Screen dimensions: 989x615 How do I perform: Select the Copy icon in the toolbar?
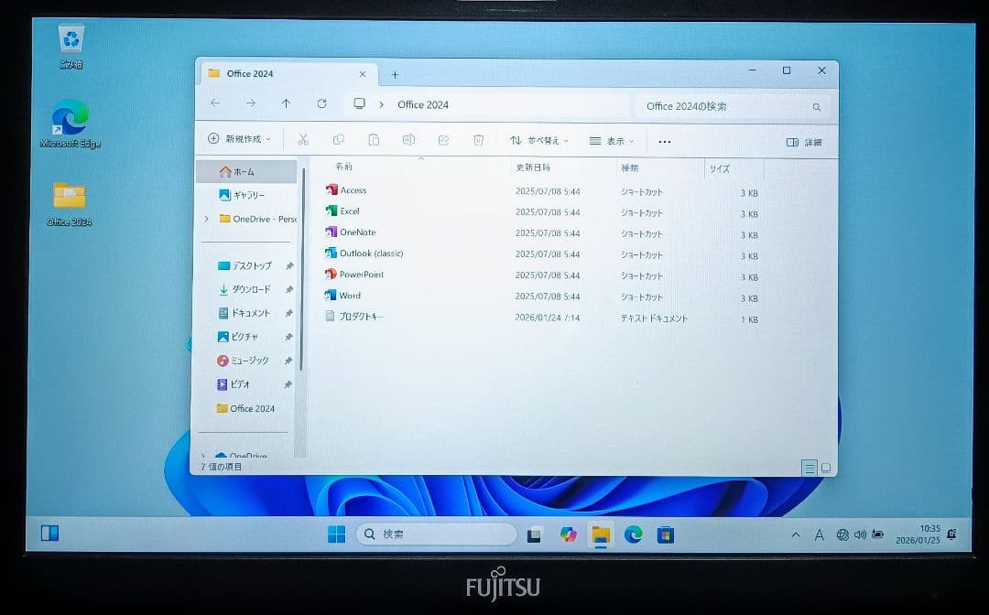pyautogui.click(x=338, y=138)
